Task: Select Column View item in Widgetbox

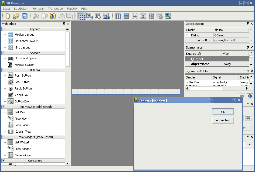Action: (x=23, y=132)
